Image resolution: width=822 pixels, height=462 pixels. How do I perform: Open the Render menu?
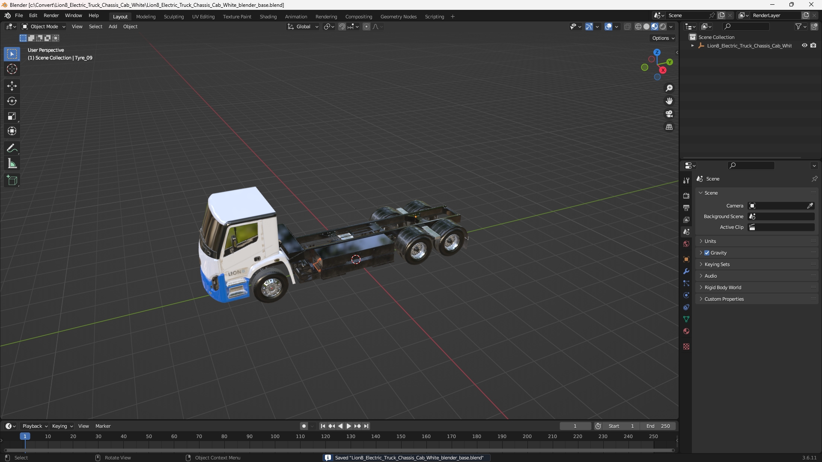pos(51,15)
